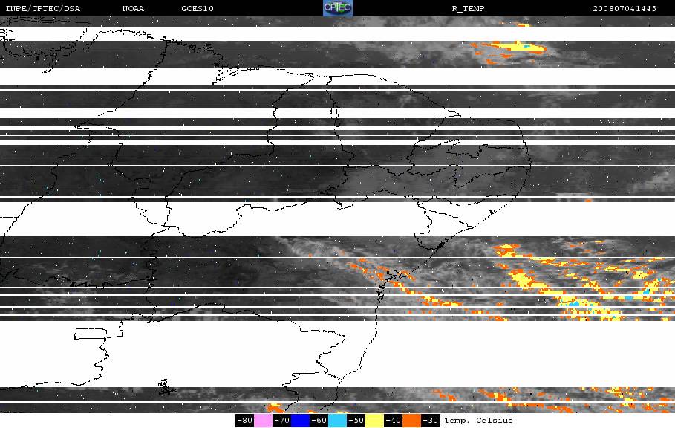Click the GOES10 satellite label
The width and height of the screenshot is (675, 428).
tap(198, 9)
